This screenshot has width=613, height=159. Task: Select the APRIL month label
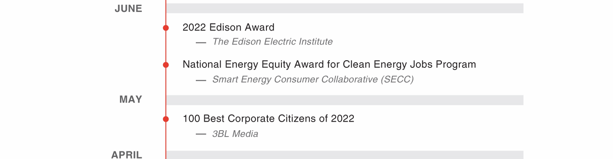coord(127,155)
